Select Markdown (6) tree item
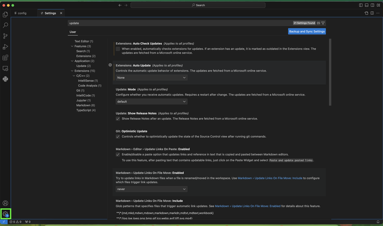This screenshot has width=383, height=226. pos(86,105)
